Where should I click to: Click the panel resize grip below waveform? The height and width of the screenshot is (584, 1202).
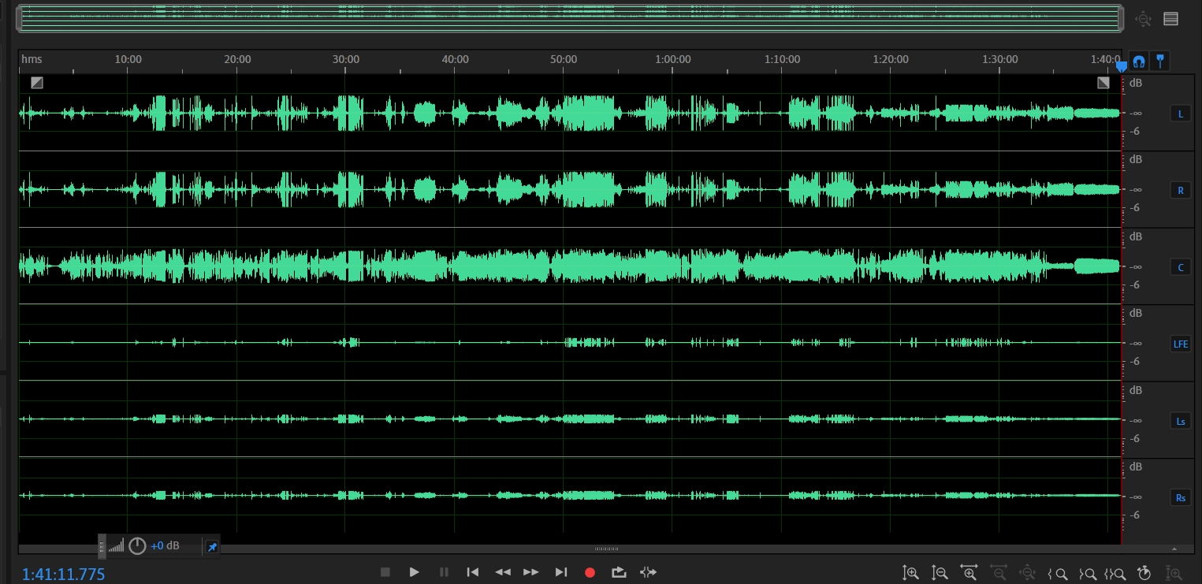tap(606, 549)
